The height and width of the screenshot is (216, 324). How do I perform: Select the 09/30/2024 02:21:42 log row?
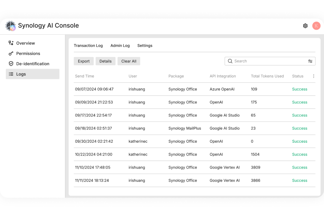coord(194,141)
